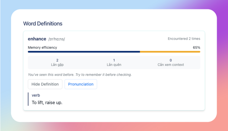Click the phonetic transcription /ɪnˈhɑːns/
Viewport: 228px width, 131px height.
tap(56, 39)
